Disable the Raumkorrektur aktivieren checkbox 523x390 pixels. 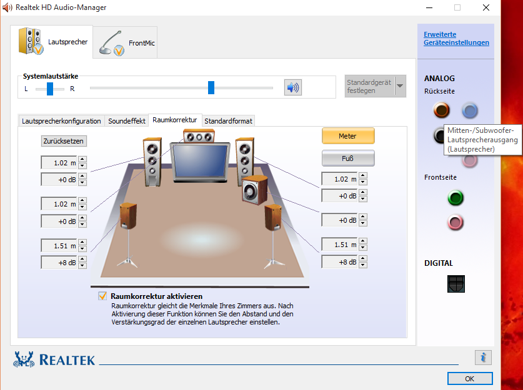[x=102, y=296]
